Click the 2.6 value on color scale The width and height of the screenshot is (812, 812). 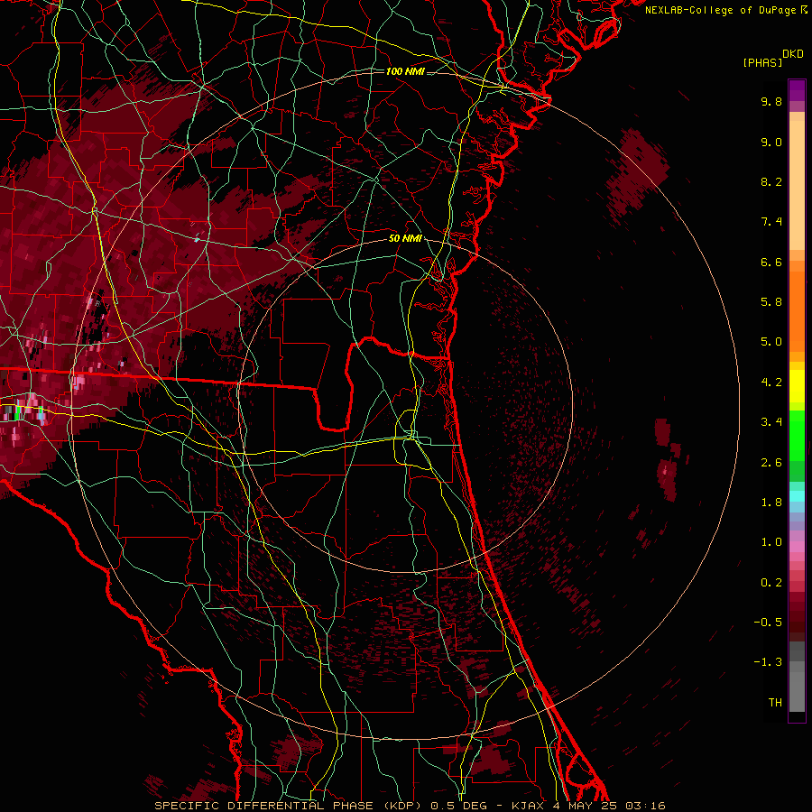[x=771, y=463]
